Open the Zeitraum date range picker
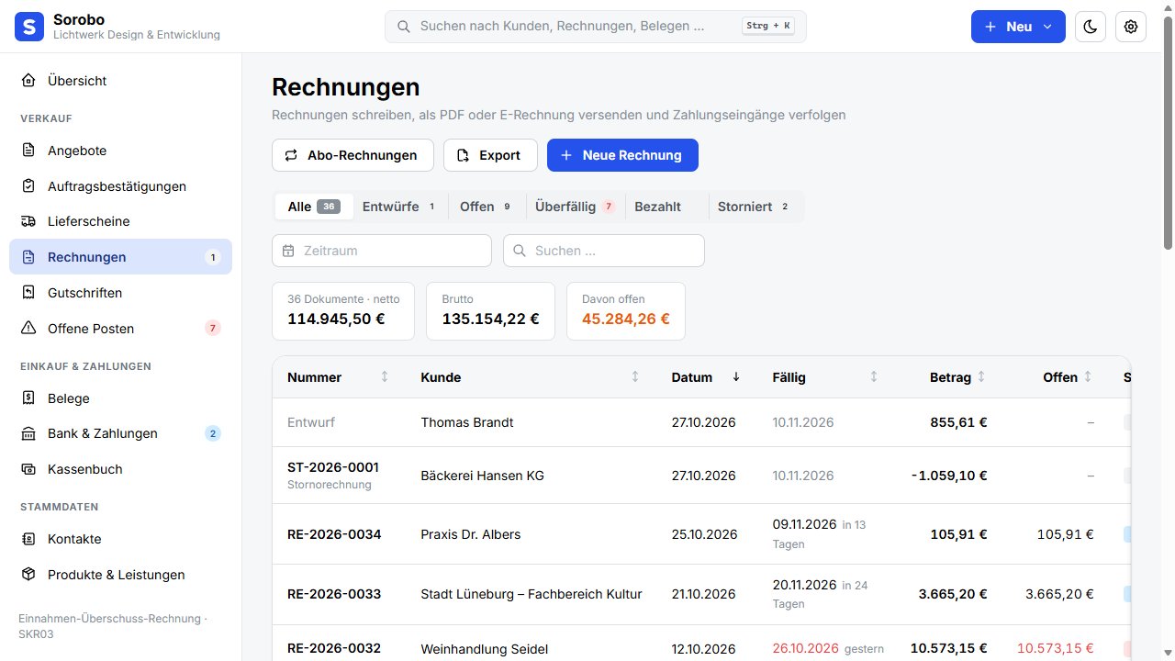 pos(382,251)
